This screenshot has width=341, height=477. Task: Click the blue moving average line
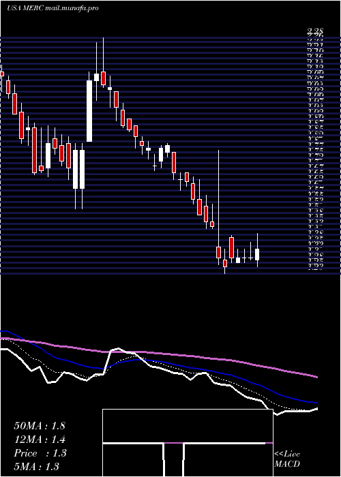pos(159,362)
